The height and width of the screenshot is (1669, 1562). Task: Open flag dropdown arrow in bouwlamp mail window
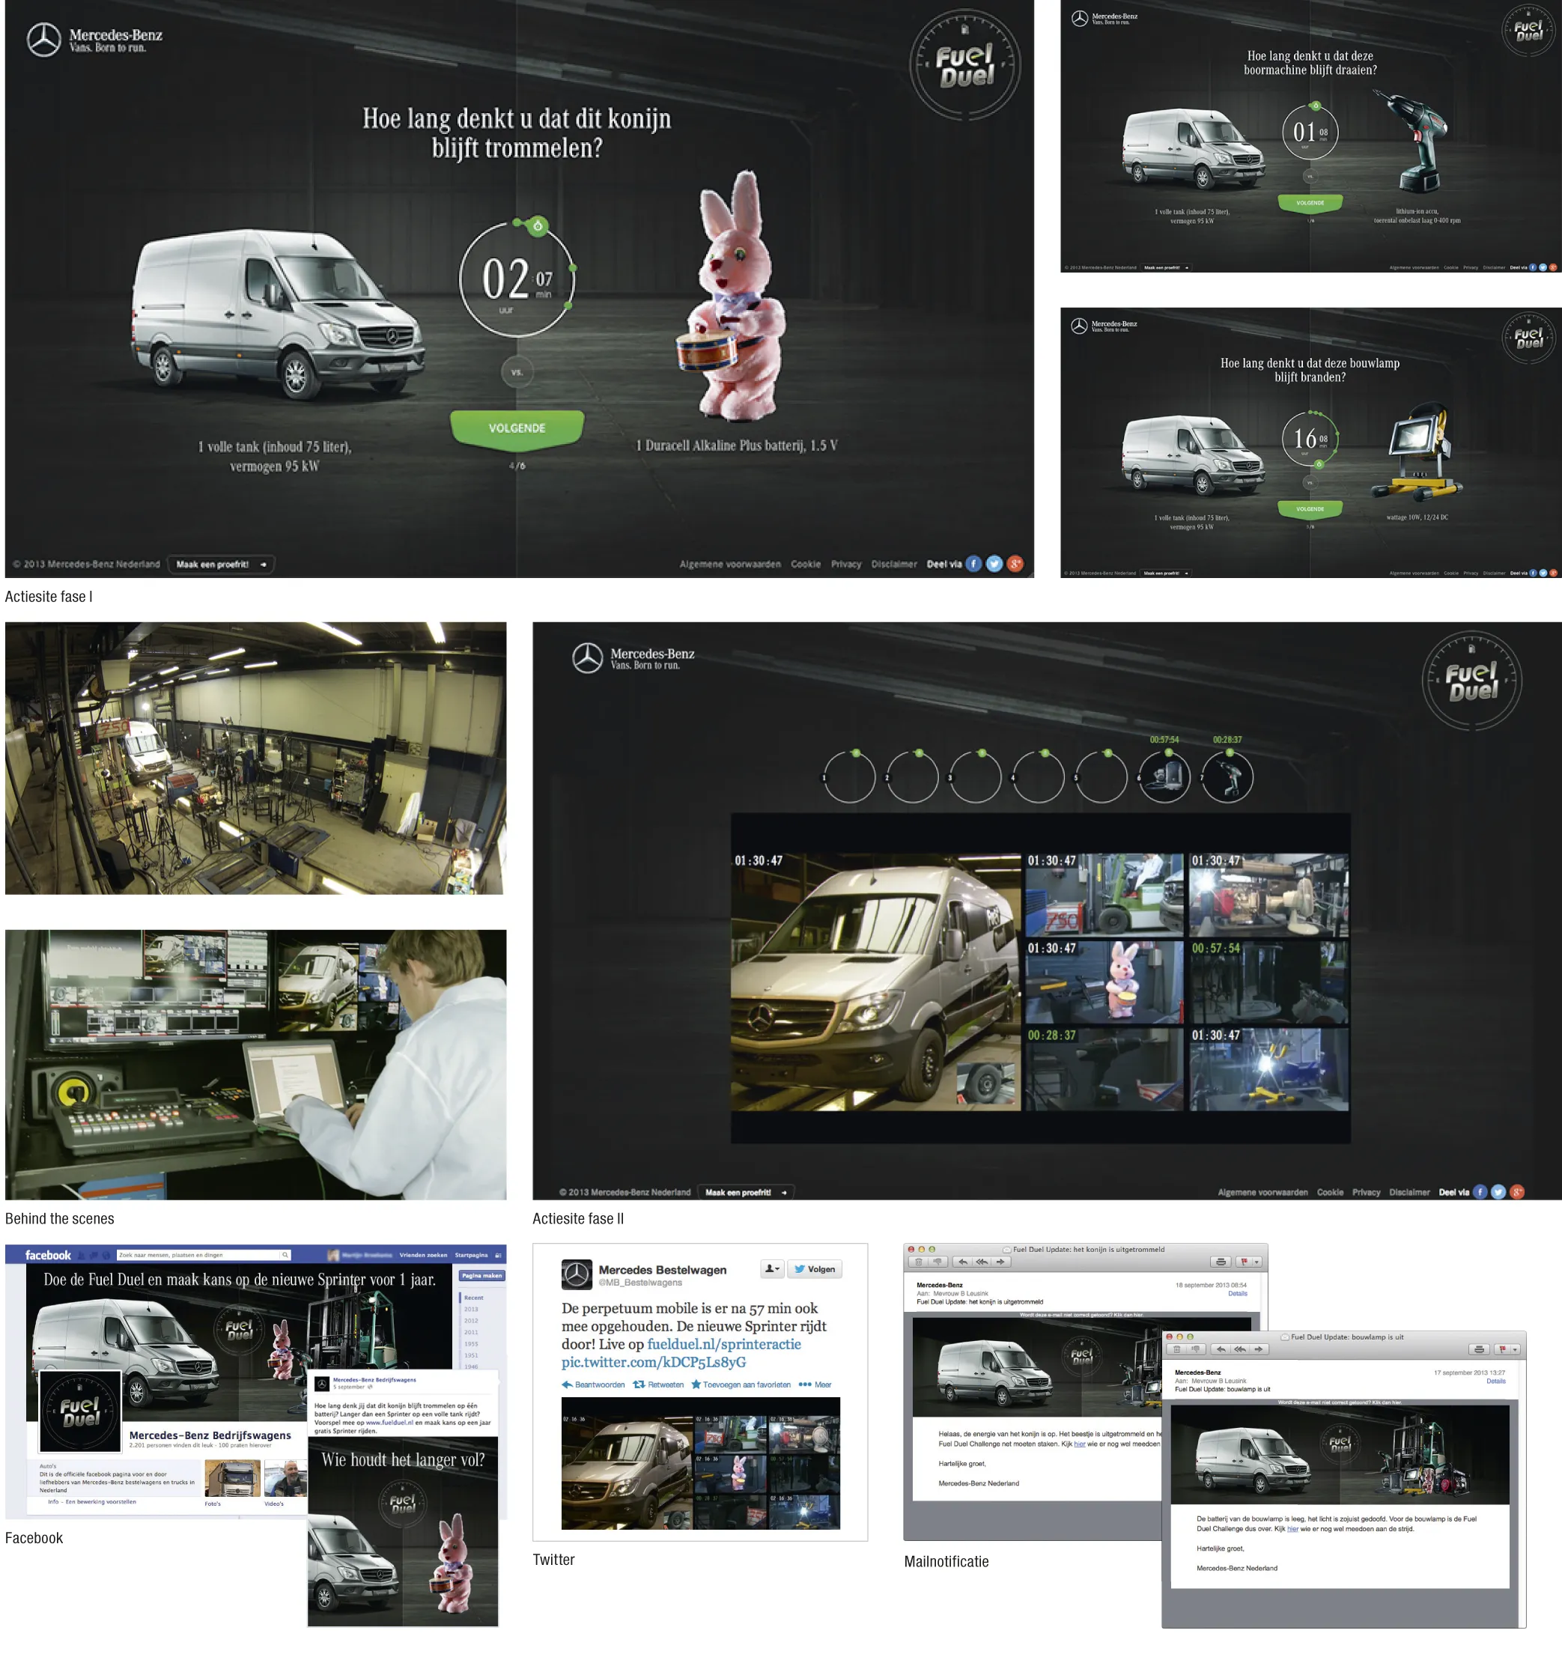pos(1515,1349)
